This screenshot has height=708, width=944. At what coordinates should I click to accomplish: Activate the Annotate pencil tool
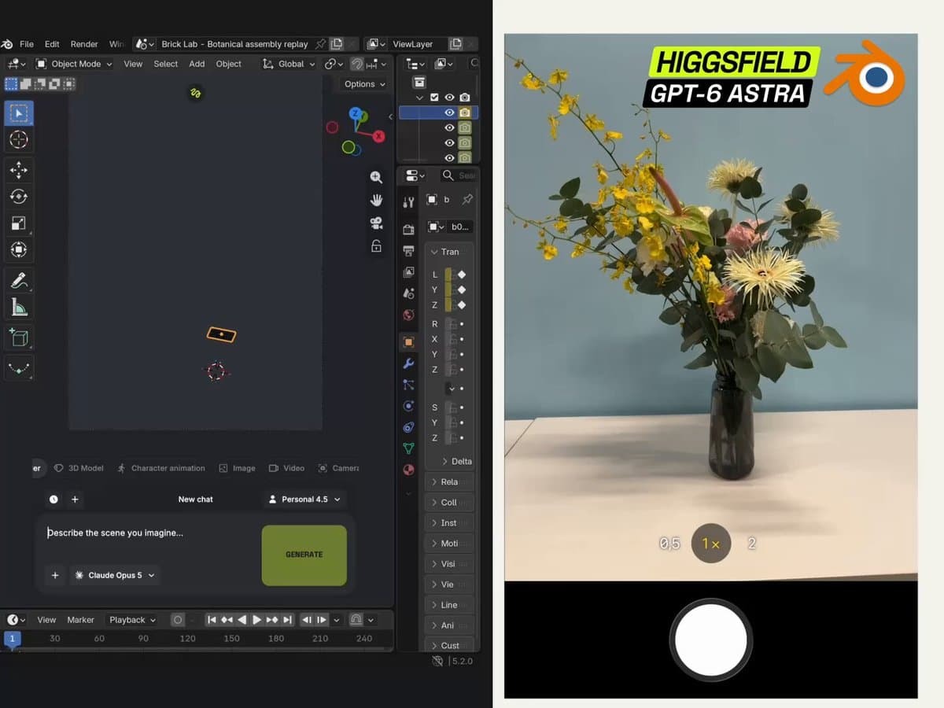(19, 279)
